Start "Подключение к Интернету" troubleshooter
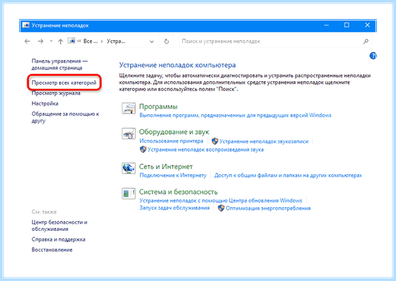 coord(173,175)
